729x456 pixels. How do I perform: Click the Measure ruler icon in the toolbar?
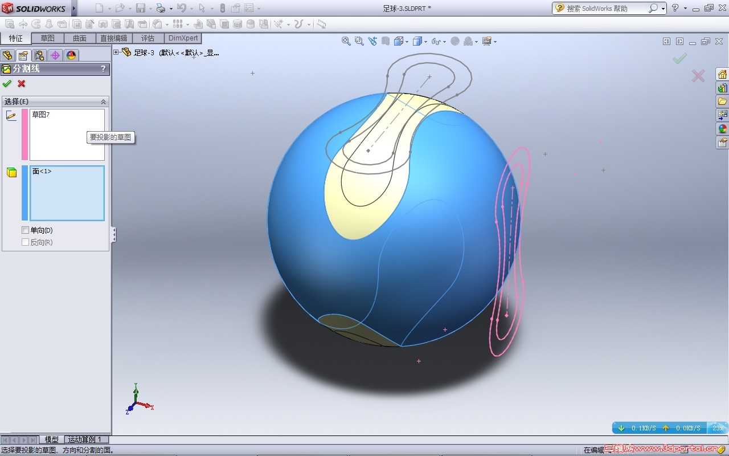click(322, 25)
